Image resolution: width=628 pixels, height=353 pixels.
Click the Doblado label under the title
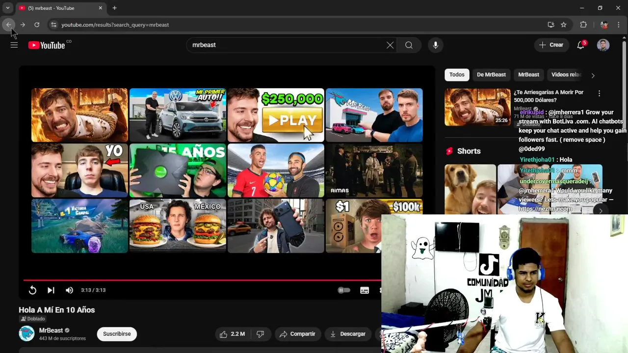(32, 319)
